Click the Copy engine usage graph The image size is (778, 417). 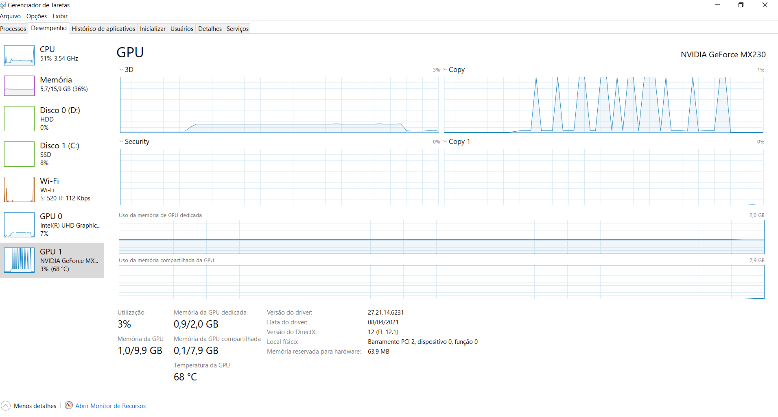click(x=603, y=105)
